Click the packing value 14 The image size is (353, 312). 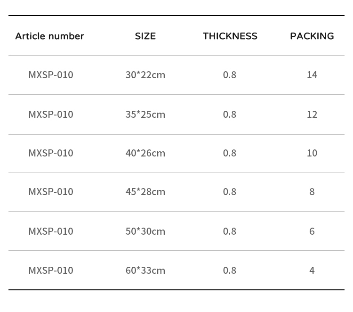312,75
